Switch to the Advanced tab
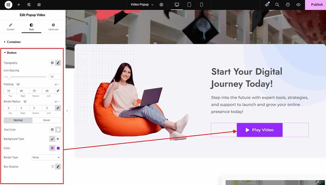 pyautogui.click(x=53, y=27)
